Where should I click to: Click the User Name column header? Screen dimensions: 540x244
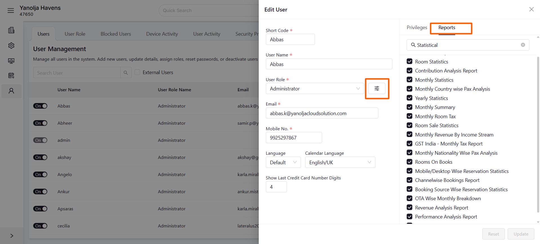tap(69, 90)
